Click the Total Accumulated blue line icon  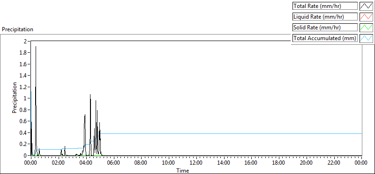366,38
